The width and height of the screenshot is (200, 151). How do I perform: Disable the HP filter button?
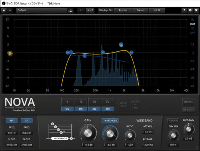click(12, 121)
